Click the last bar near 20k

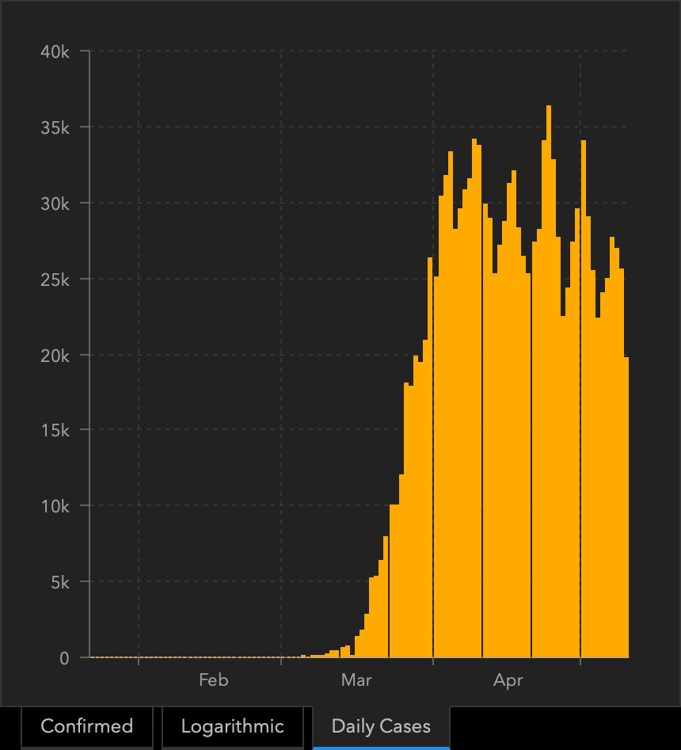626,507
